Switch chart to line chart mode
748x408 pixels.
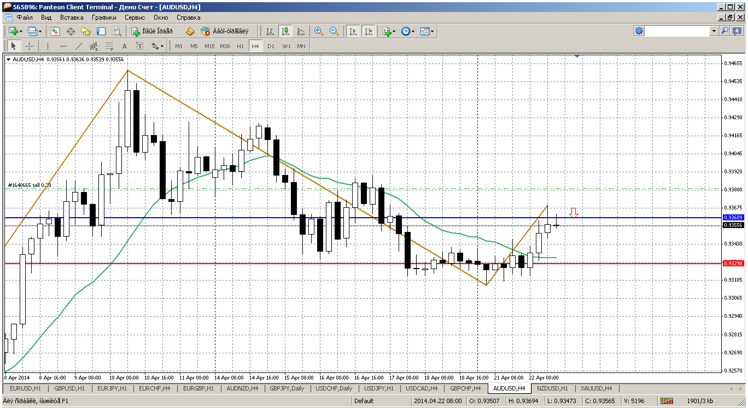tap(301, 31)
